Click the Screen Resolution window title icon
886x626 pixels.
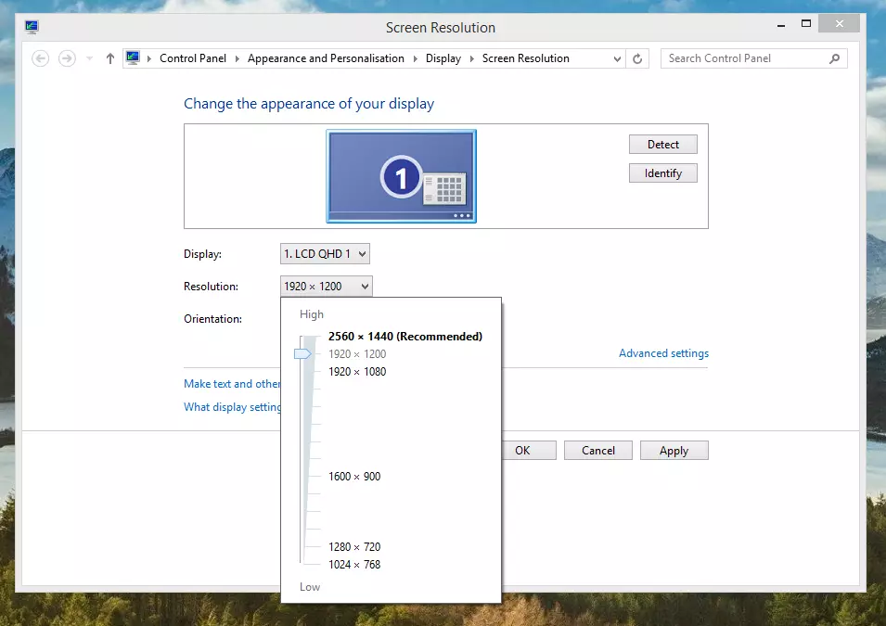[x=32, y=27]
